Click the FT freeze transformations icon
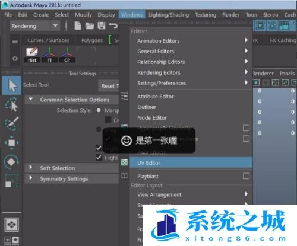 [x=49, y=55]
